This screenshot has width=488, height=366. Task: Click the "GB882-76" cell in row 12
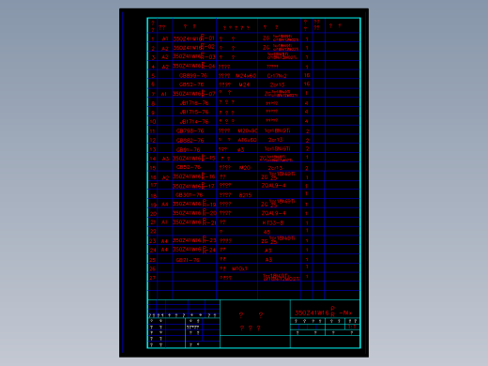pos(190,141)
